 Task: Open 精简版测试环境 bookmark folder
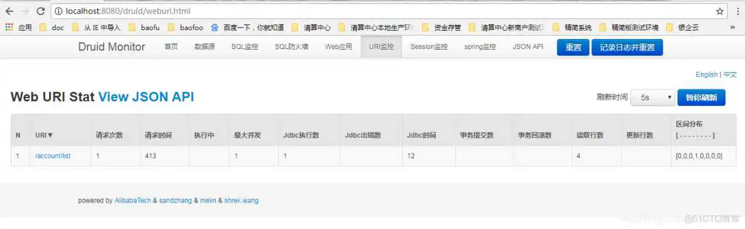(x=629, y=28)
